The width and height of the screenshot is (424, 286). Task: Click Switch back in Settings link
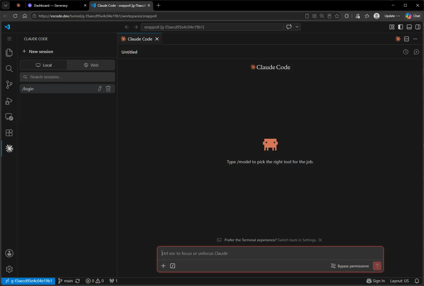[297, 240]
